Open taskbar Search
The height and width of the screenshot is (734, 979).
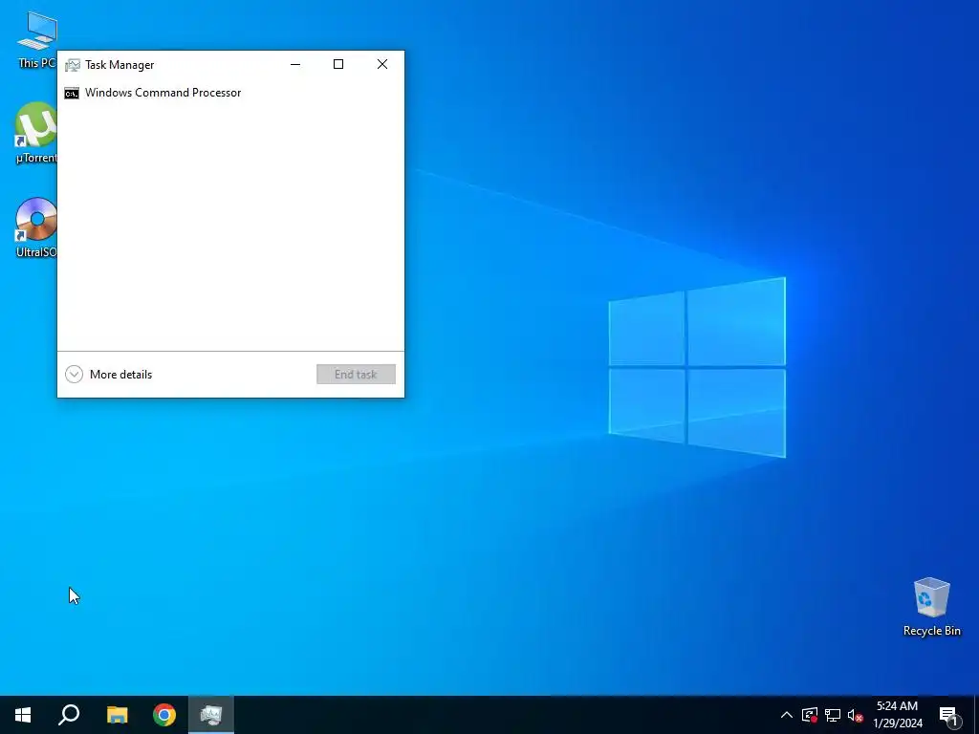(x=69, y=715)
